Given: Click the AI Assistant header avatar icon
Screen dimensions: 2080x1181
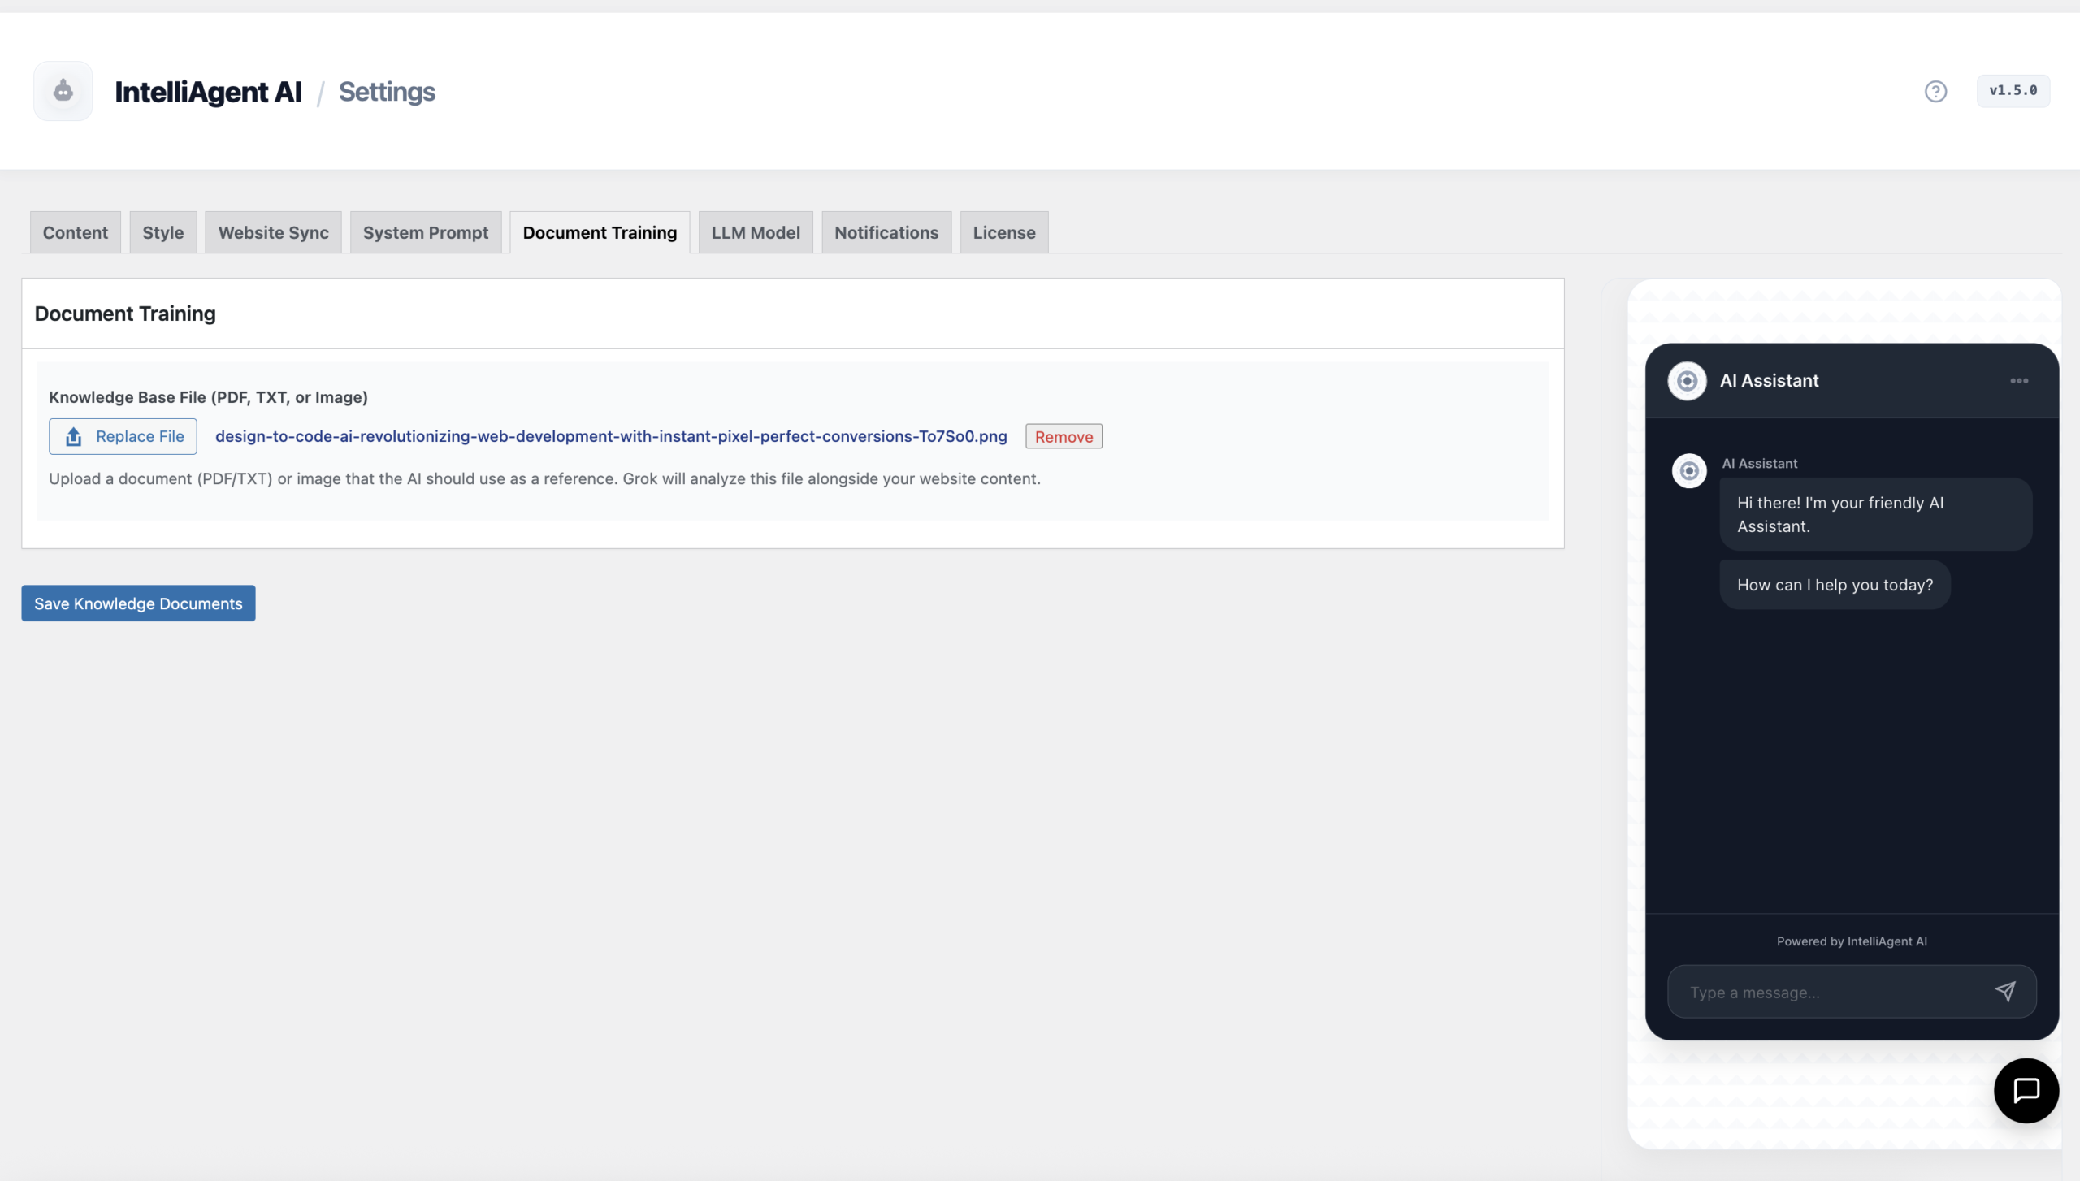Looking at the screenshot, I should (x=1687, y=380).
